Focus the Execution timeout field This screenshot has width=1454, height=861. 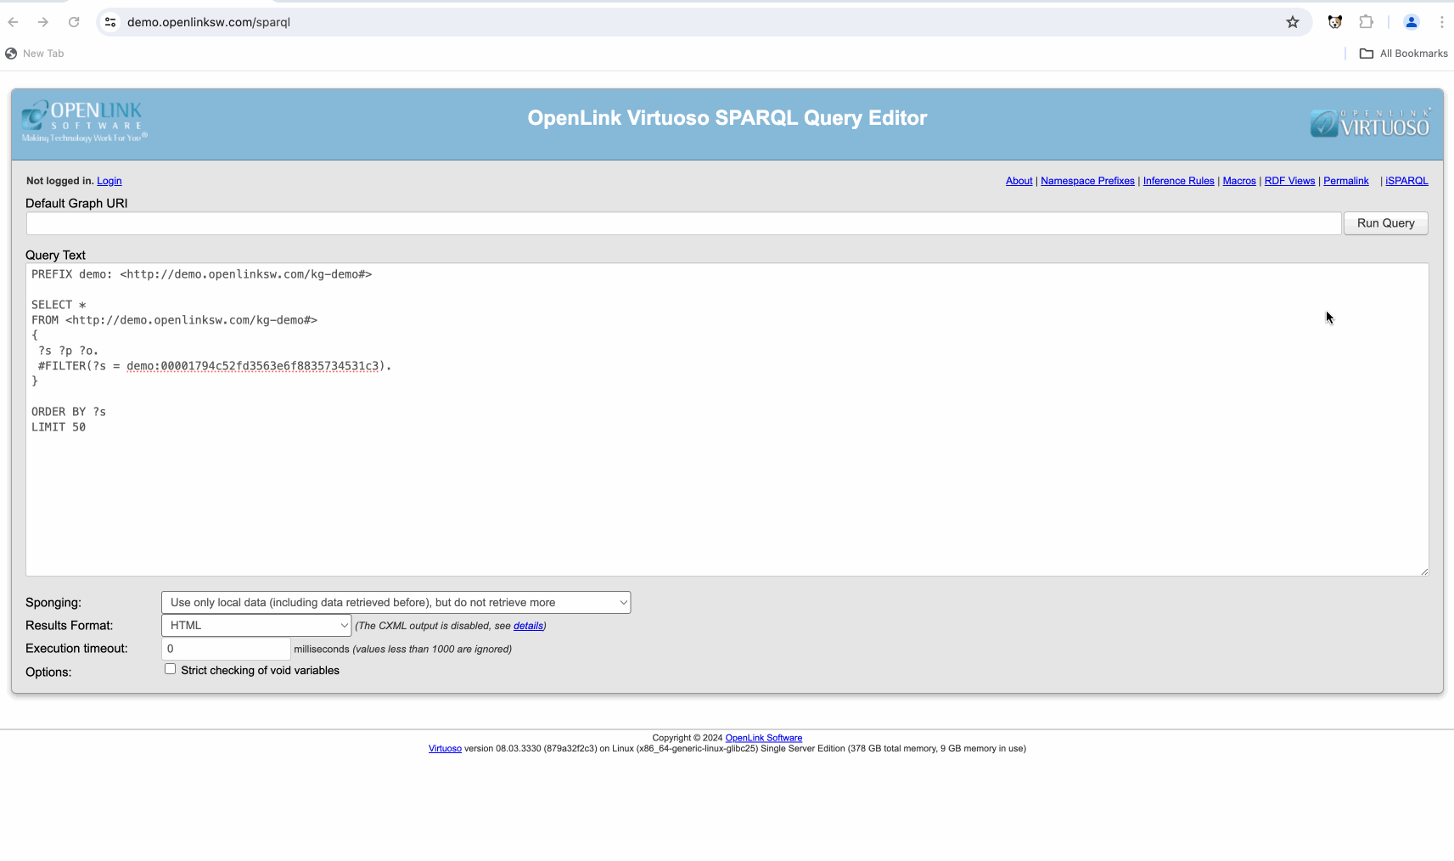pyautogui.click(x=226, y=649)
